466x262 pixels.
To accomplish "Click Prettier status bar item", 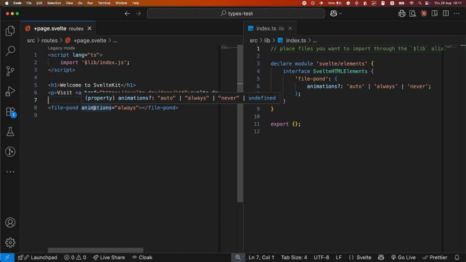I will click(x=434, y=257).
